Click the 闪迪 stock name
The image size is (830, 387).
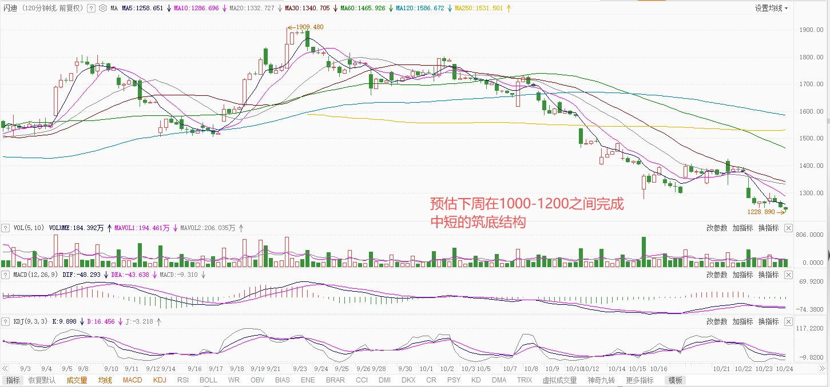[10, 9]
